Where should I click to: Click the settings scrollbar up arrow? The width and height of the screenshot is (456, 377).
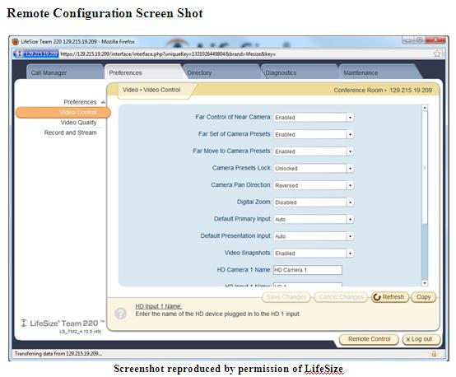point(425,108)
